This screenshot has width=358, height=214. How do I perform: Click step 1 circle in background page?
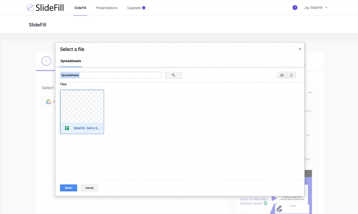(x=46, y=61)
